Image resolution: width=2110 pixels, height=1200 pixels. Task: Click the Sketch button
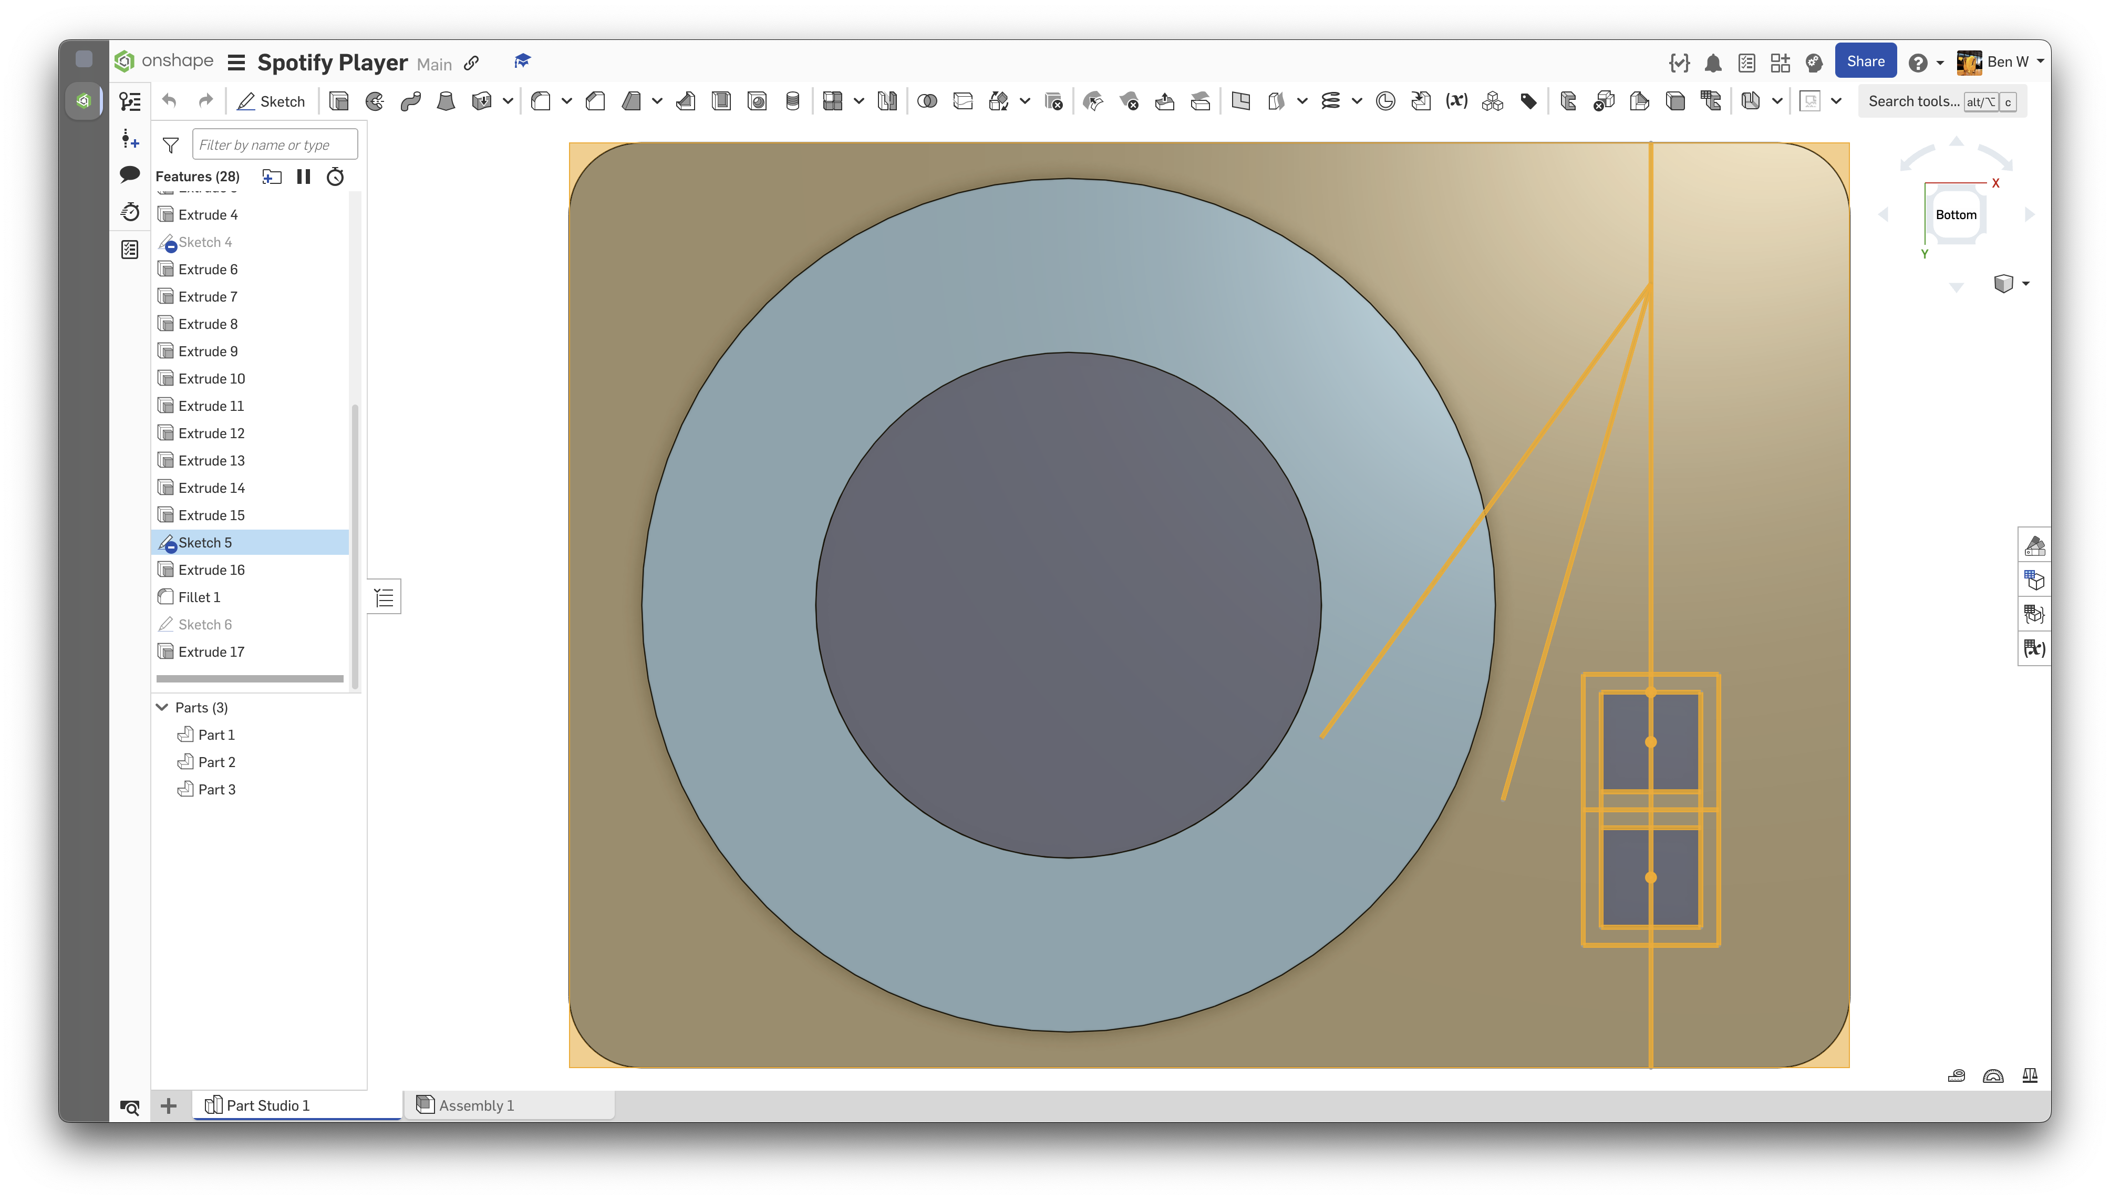(x=271, y=101)
